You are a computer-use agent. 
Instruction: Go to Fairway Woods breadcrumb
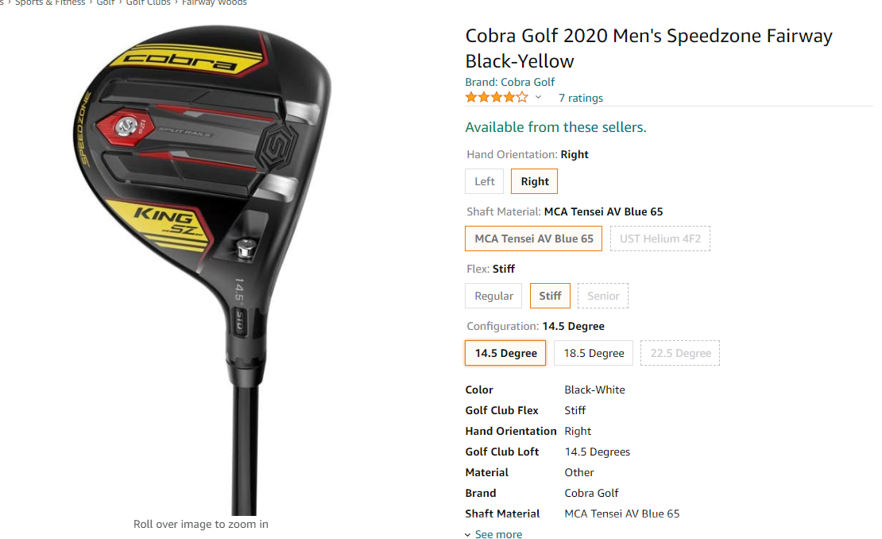(x=214, y=3)
